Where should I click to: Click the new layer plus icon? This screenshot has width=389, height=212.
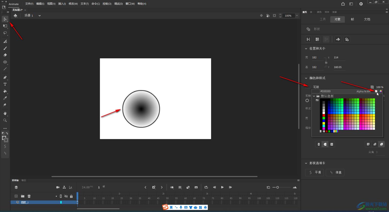(x=16, y=196)
